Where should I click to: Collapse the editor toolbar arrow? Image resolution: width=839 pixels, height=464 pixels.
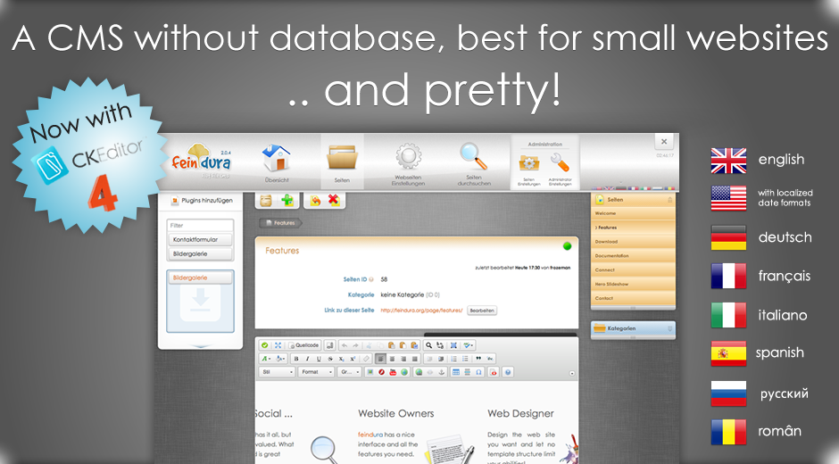(x=572, y=374)
